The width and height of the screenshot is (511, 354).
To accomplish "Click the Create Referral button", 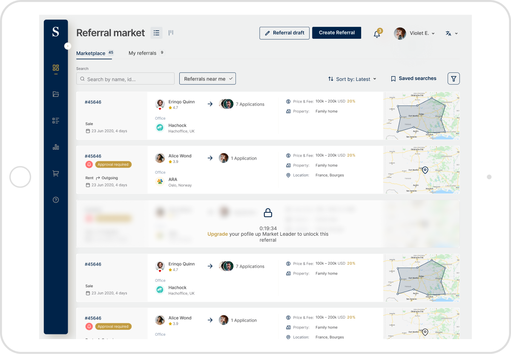I will coord(336,33).
